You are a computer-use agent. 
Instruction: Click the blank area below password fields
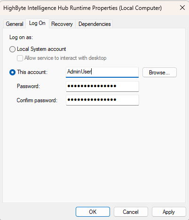94,154
